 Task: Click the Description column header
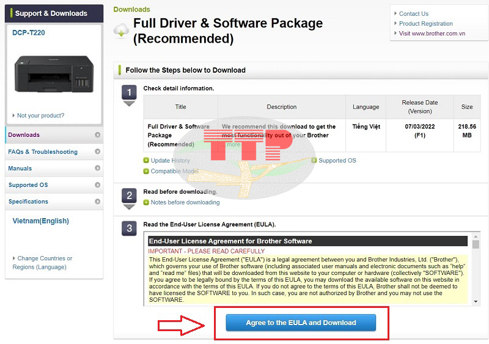click(282, 107)
